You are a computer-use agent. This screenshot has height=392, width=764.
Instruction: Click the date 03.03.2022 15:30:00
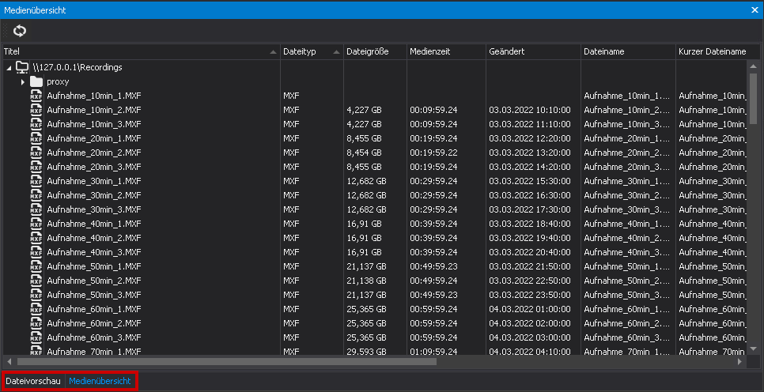point(530,181)
